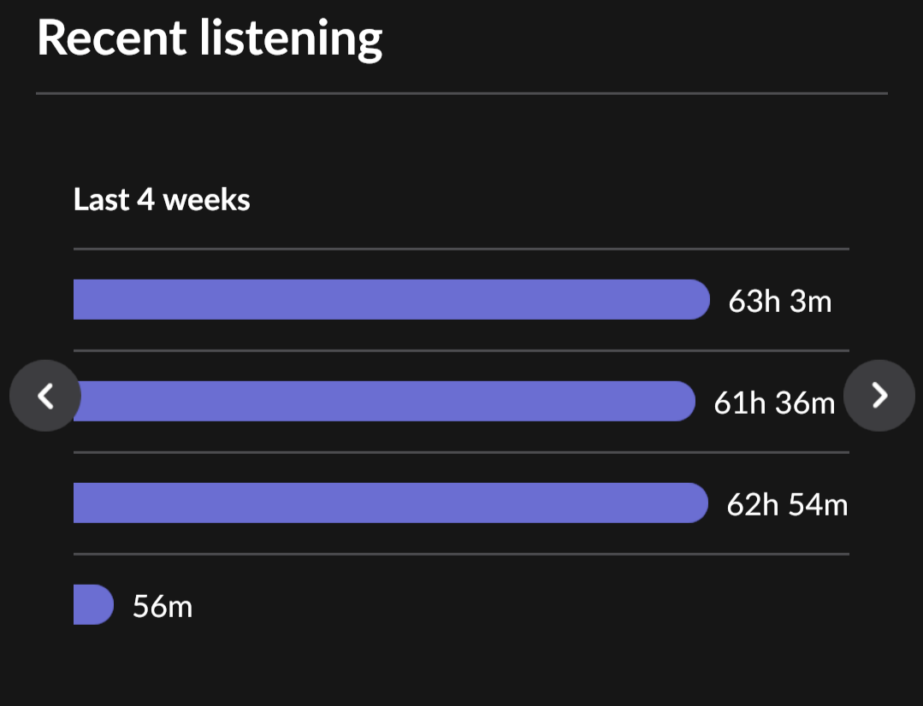The image size is (923, 706).
Task: Go to the previous listening period with left chevron
Action: (x=45, y=396)
